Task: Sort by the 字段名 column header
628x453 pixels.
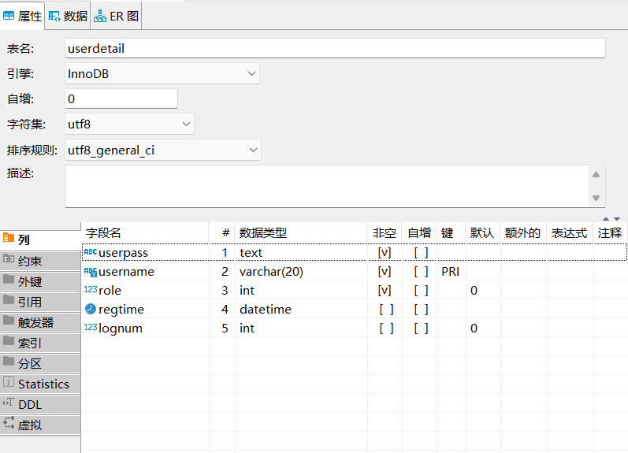Action: pos(145,232)
